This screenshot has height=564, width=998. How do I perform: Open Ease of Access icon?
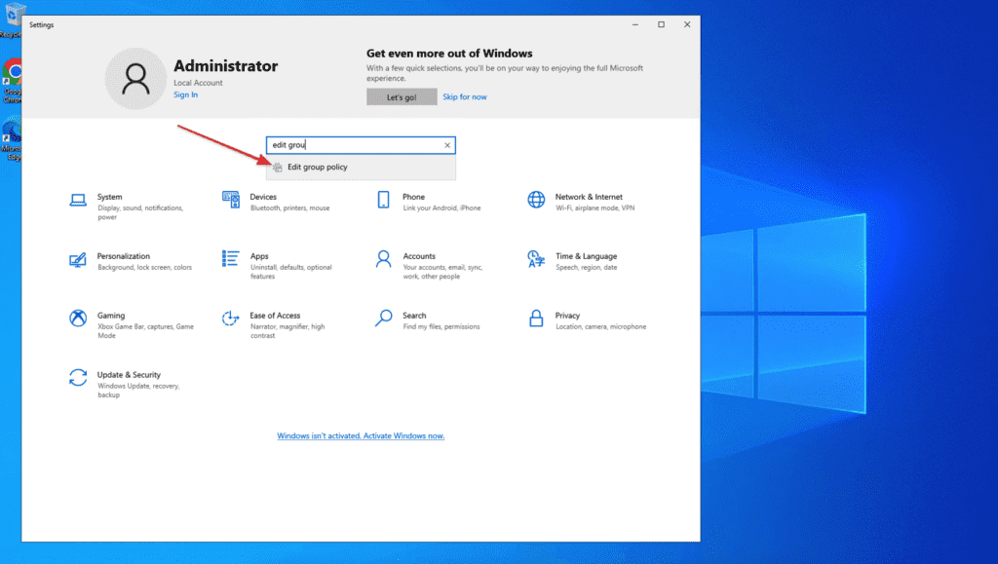[x=231, y=319]
